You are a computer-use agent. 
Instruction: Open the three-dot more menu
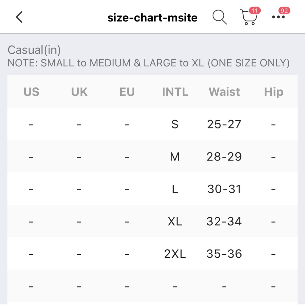(278, 17)
